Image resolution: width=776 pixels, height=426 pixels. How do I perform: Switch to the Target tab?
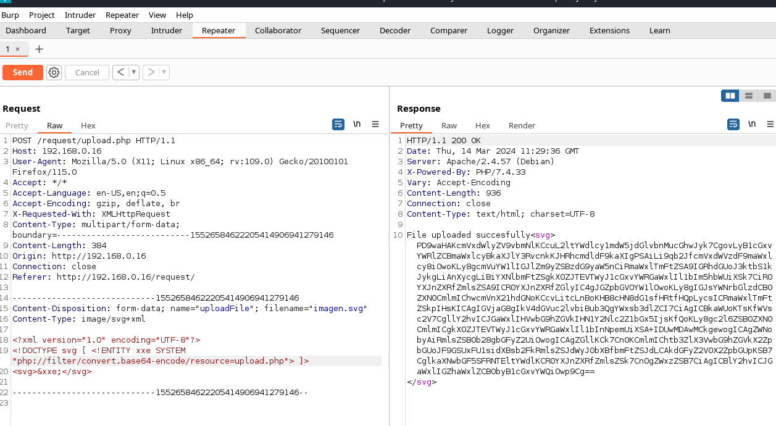(78, 30)
